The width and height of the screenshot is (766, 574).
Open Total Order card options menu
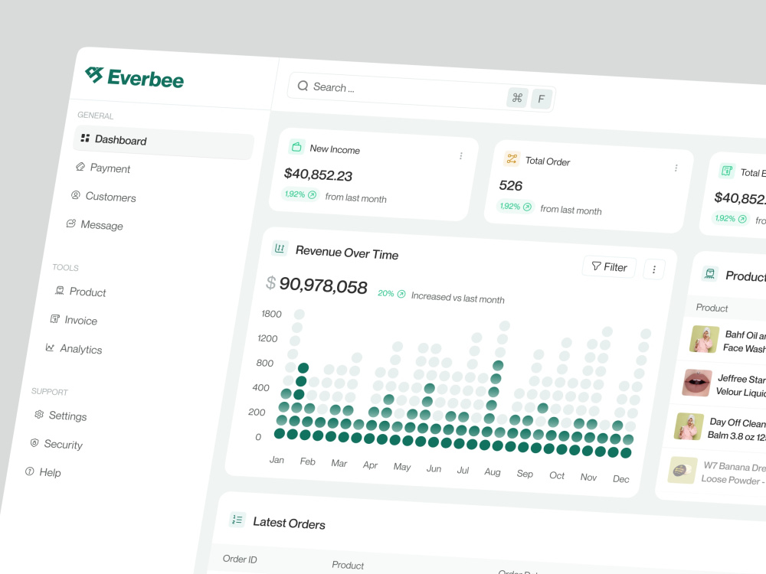(x=676, y=168)
